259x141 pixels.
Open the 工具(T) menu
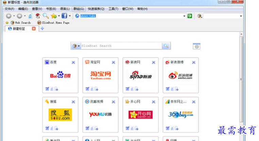point(113,9)
